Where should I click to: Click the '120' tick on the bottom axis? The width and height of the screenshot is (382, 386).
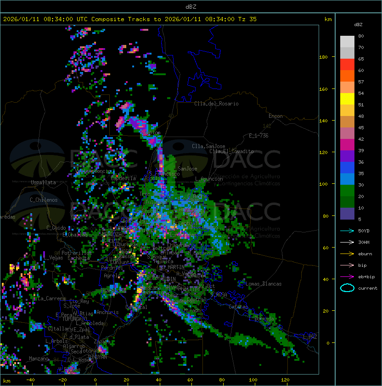(x=285, y=380)
